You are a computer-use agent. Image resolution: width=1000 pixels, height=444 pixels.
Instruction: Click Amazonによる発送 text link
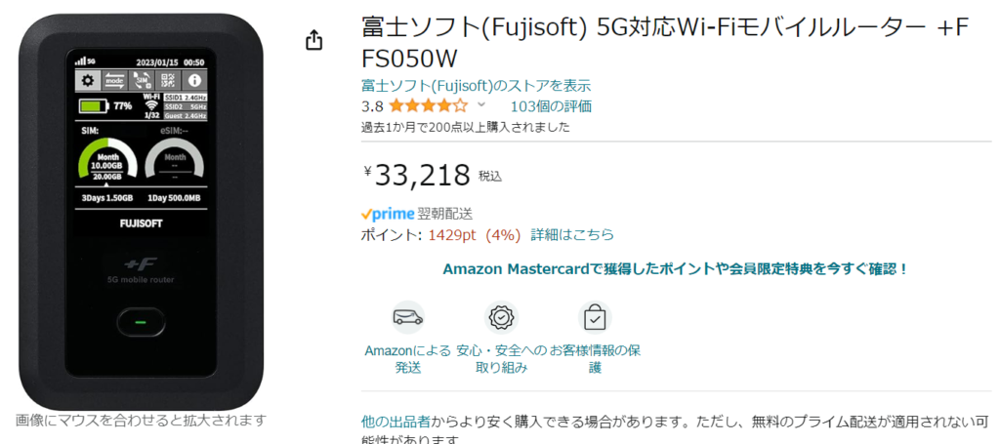pos(408,359)
